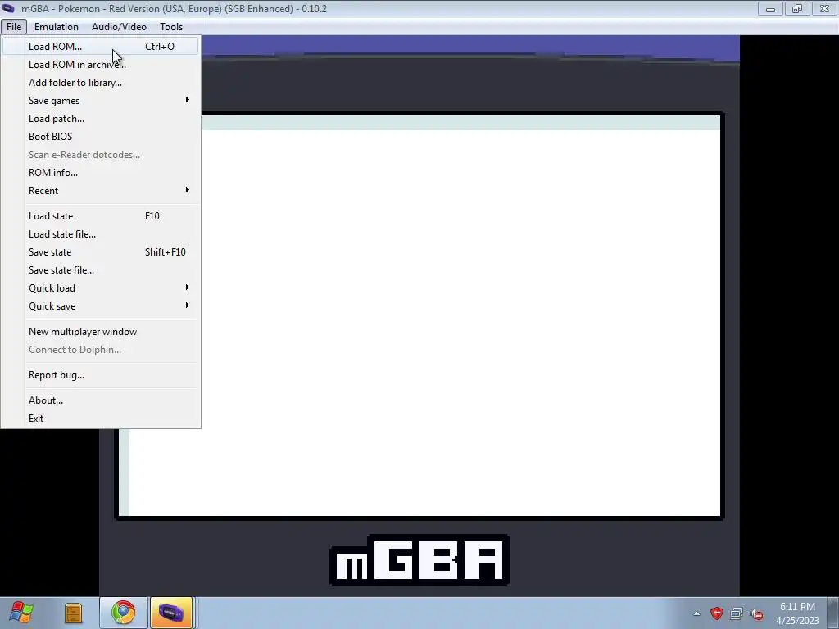Select Load patch... entry
The image size is (839, 629).
point(101,119)
